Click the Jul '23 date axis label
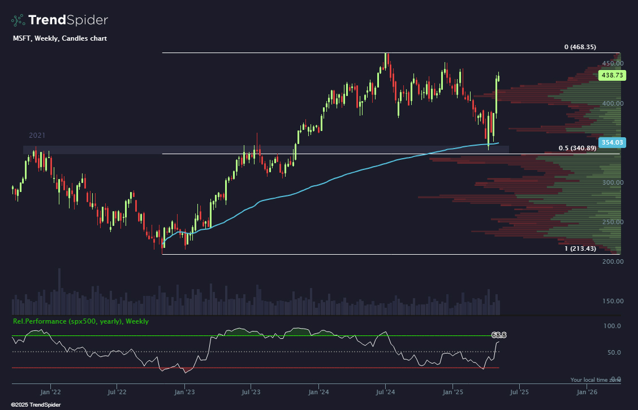Image resolution: width=638 pixels, height=410 pixels. [x=251, y=392]
